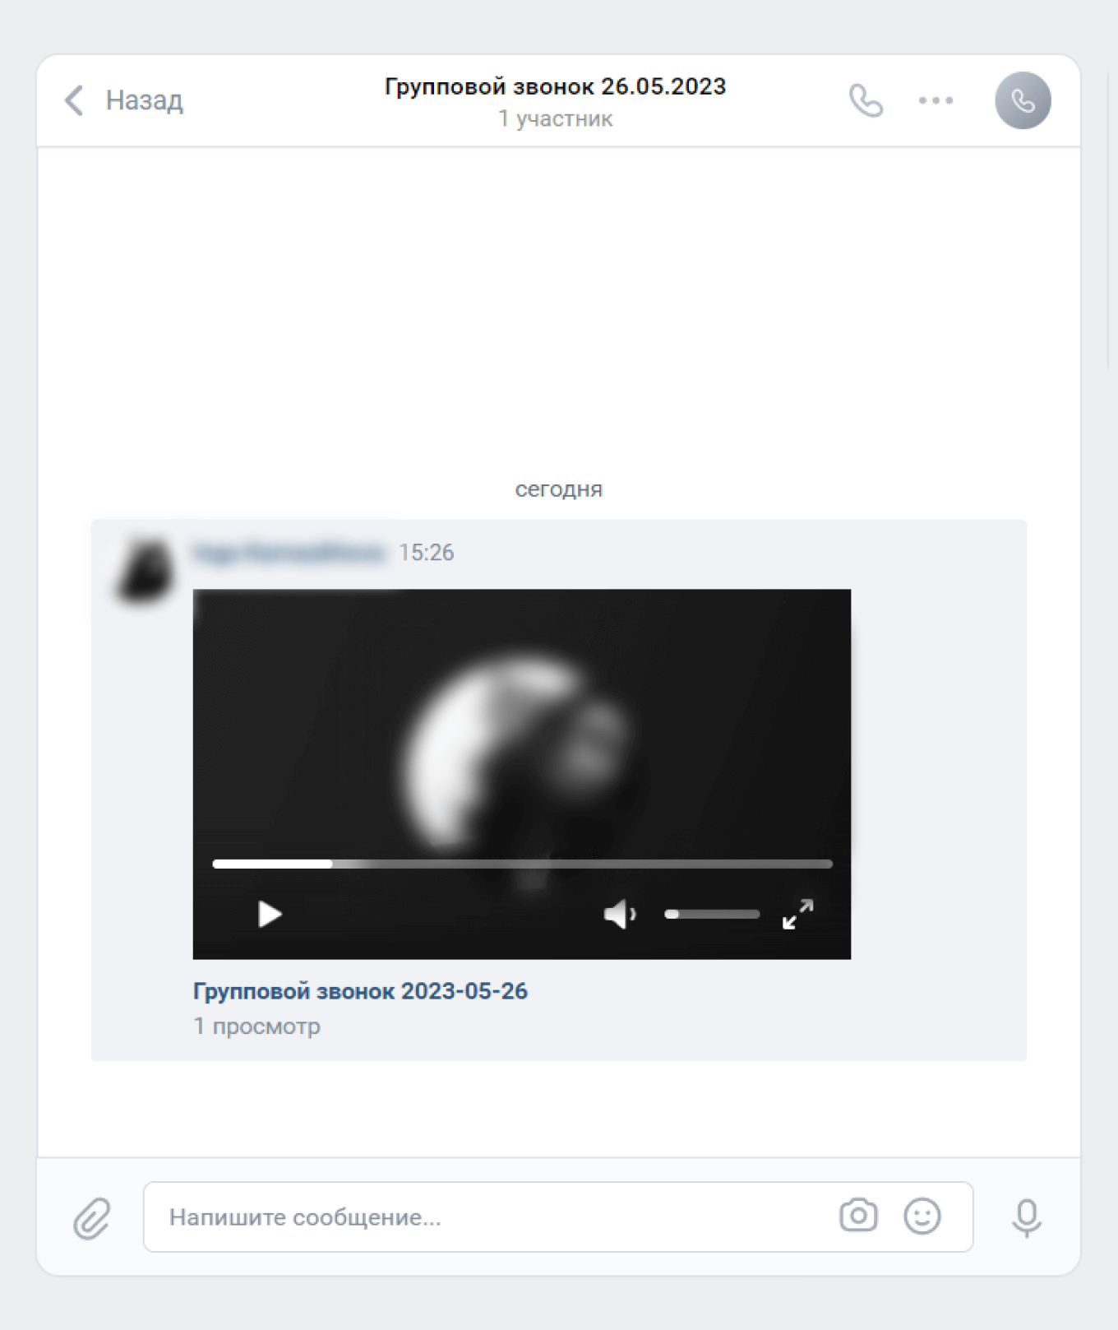Open the blurred sender name link

pos(289,553)
